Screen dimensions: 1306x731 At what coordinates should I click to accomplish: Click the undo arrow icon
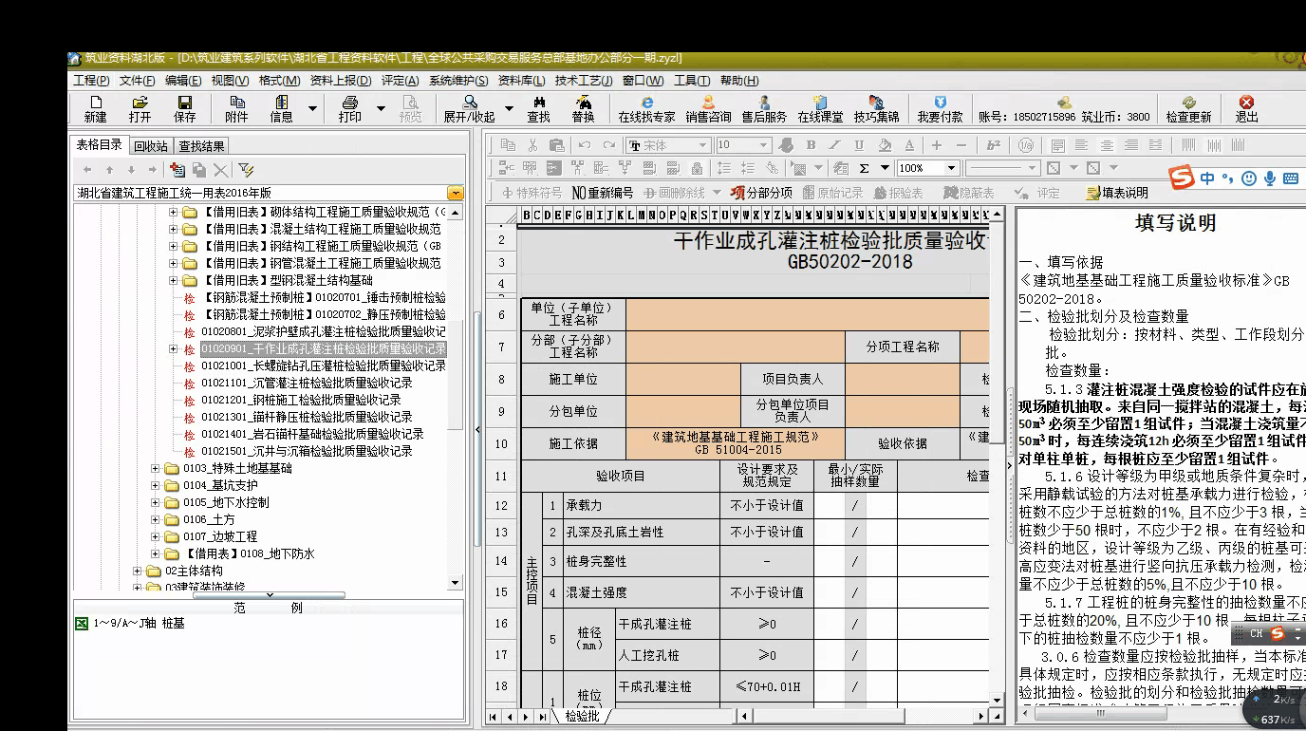(x=584, y=144)
